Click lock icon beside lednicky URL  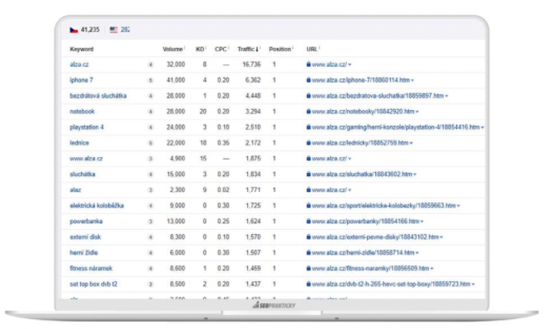pos(308,143)
